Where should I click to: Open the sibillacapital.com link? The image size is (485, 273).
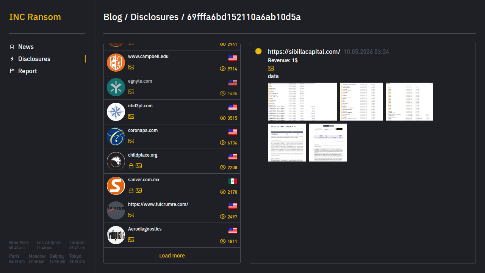pos(304,52)
